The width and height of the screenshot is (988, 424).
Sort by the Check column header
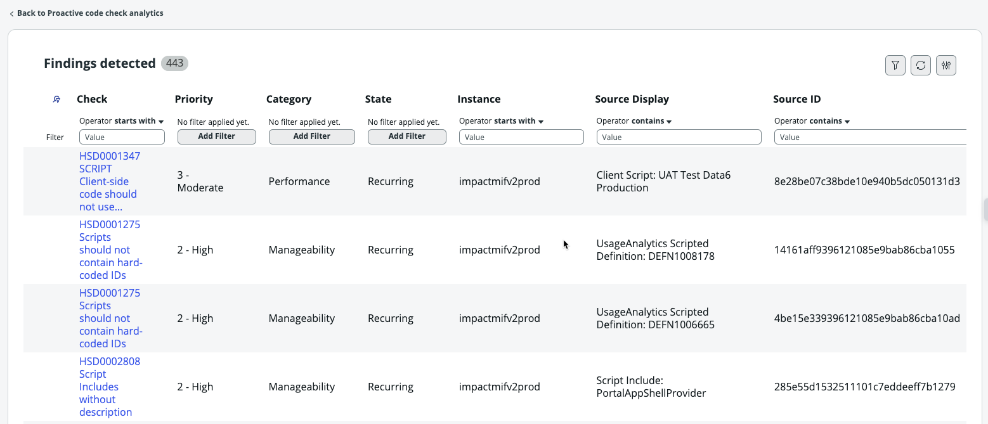[x=92, y=99]
